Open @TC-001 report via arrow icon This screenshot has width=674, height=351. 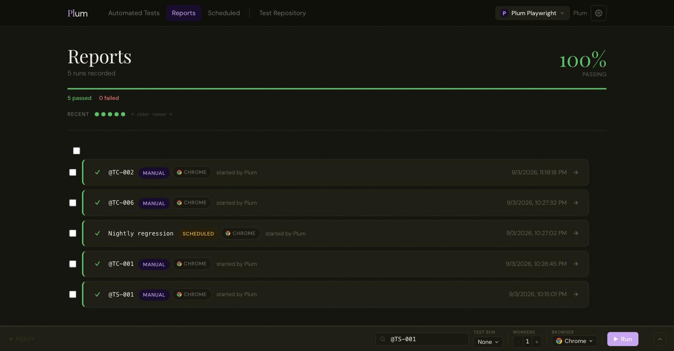point(576,264)
